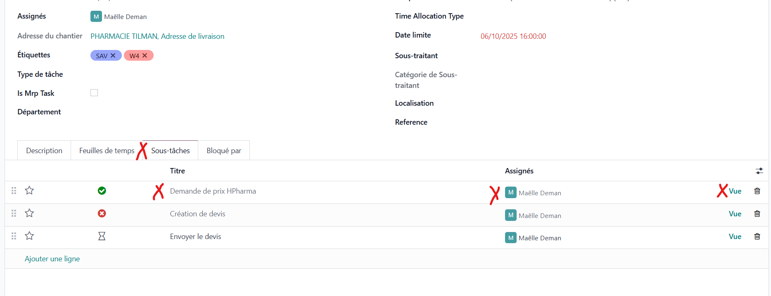Switch to the Description tab
771x296 pixels.
tap(44, 151)
